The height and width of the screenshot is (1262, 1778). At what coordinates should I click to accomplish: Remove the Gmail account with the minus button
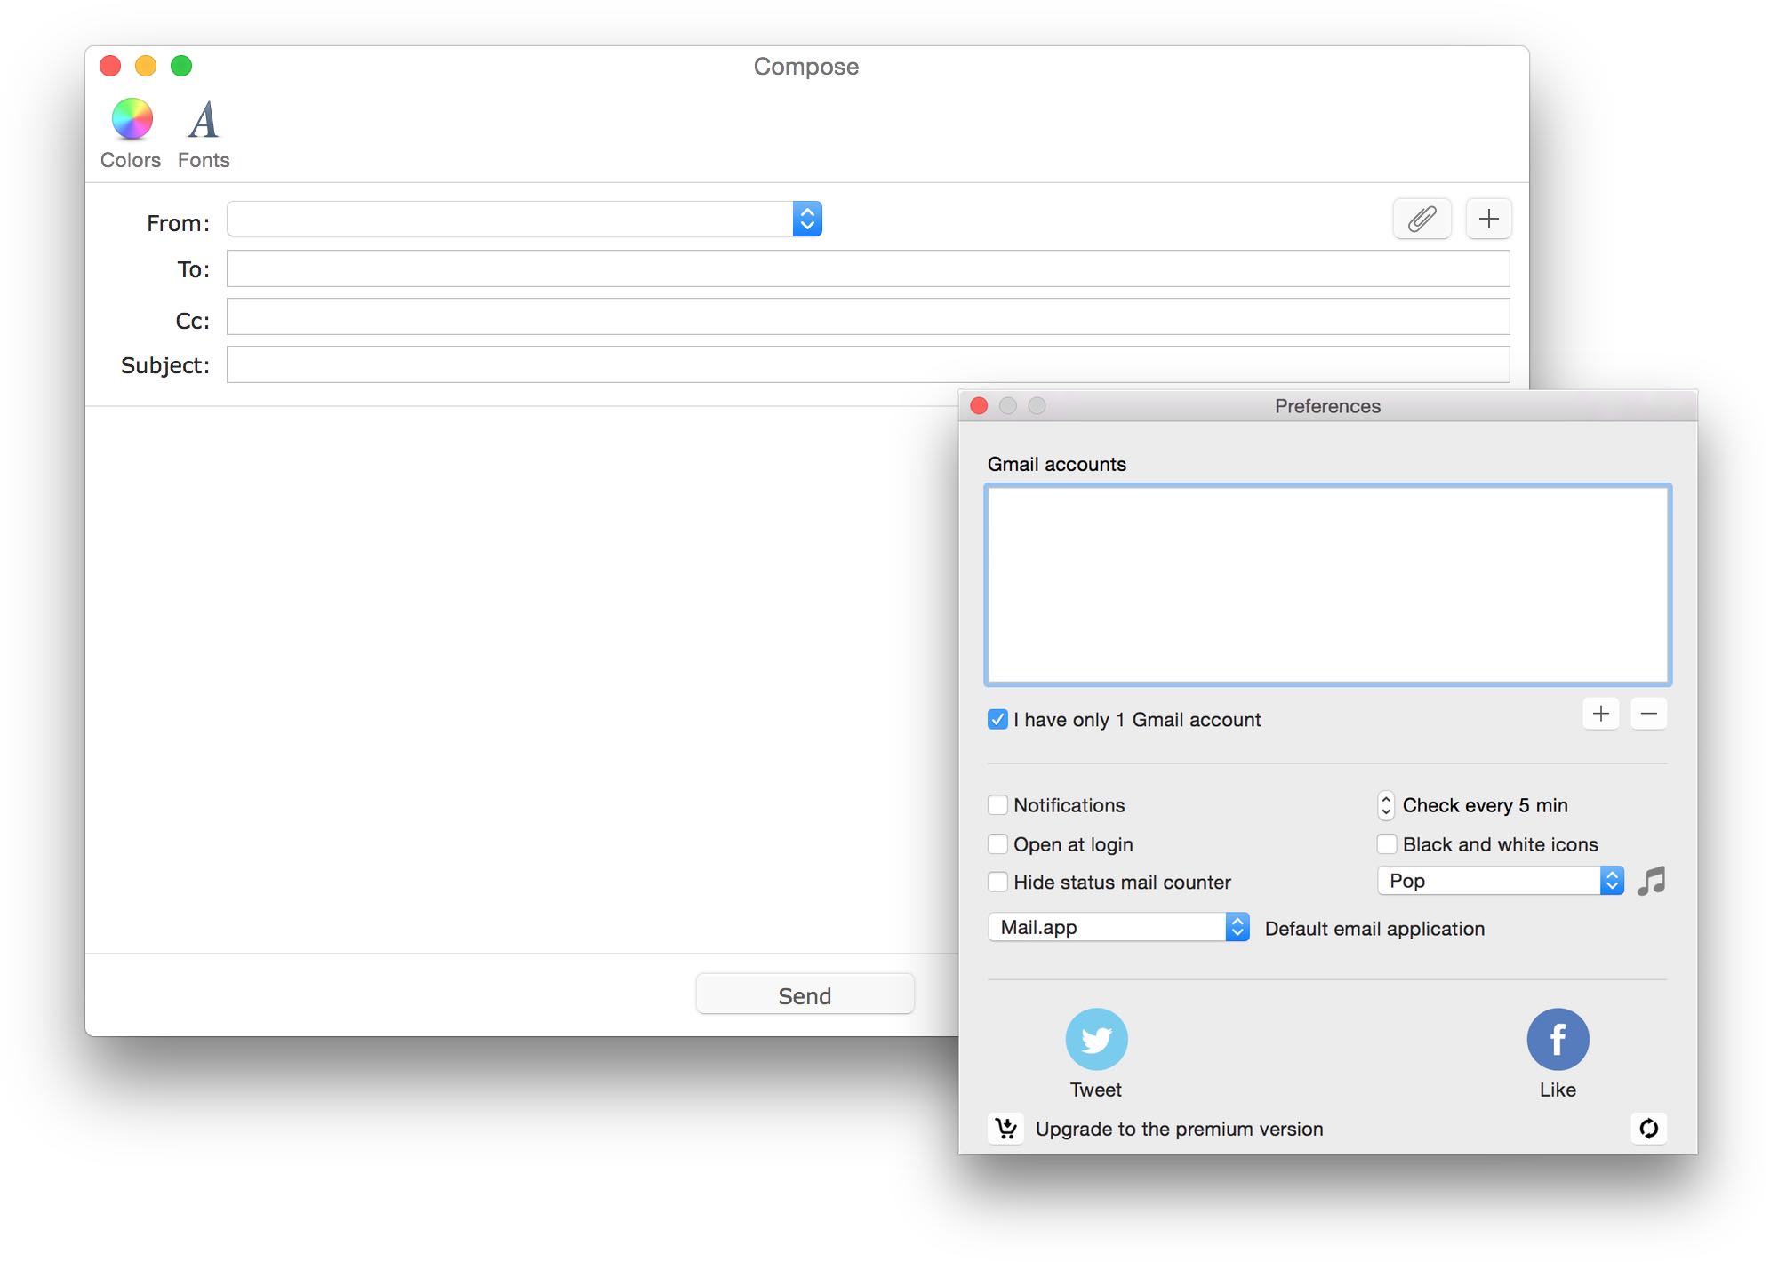pyautogui.click(x=1648, y=714)
